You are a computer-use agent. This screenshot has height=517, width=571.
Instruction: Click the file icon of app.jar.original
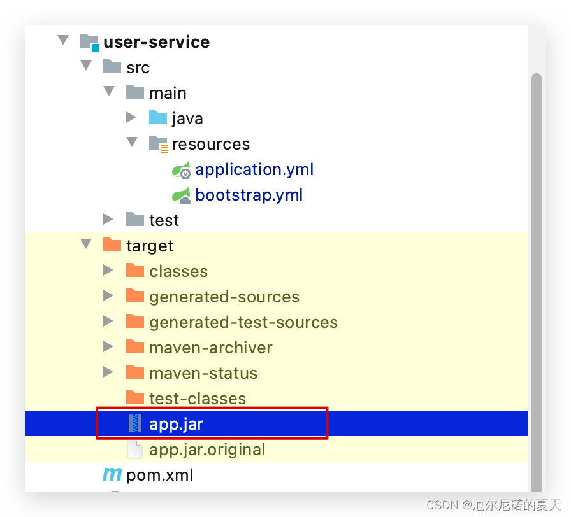(135, 449)
